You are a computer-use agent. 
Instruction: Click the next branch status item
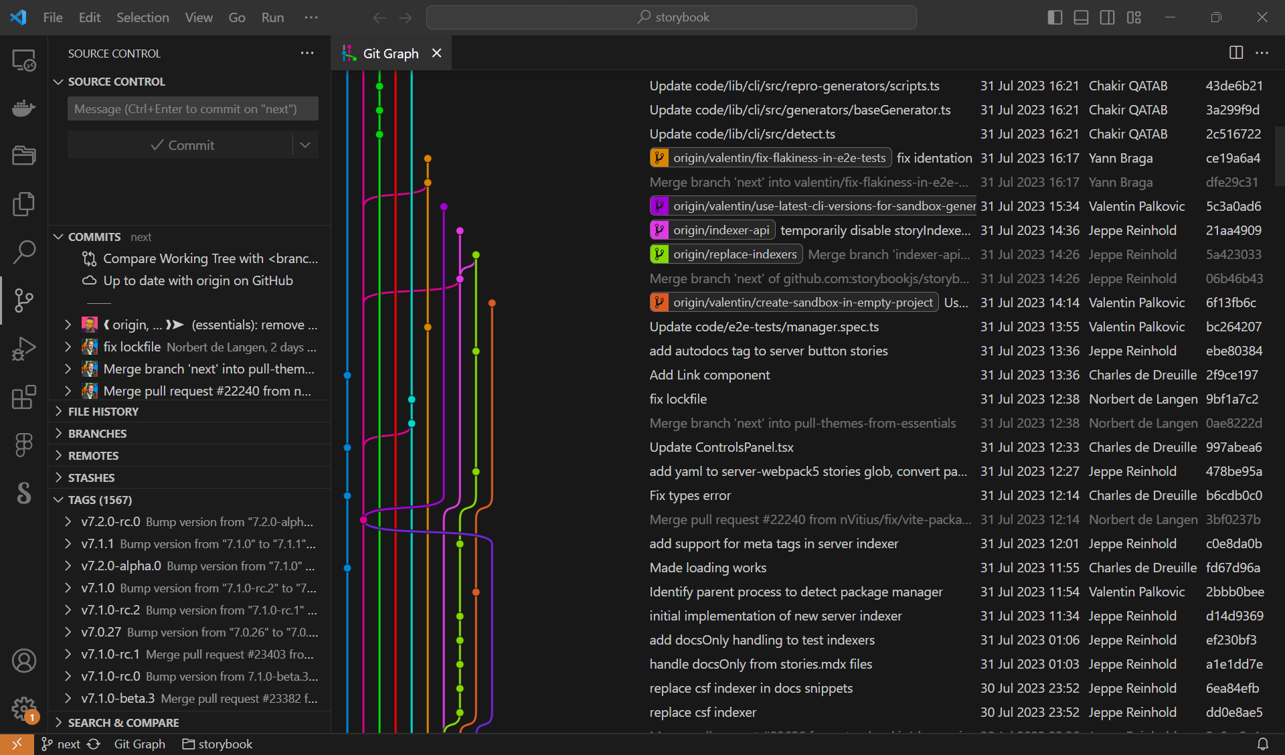60,744
